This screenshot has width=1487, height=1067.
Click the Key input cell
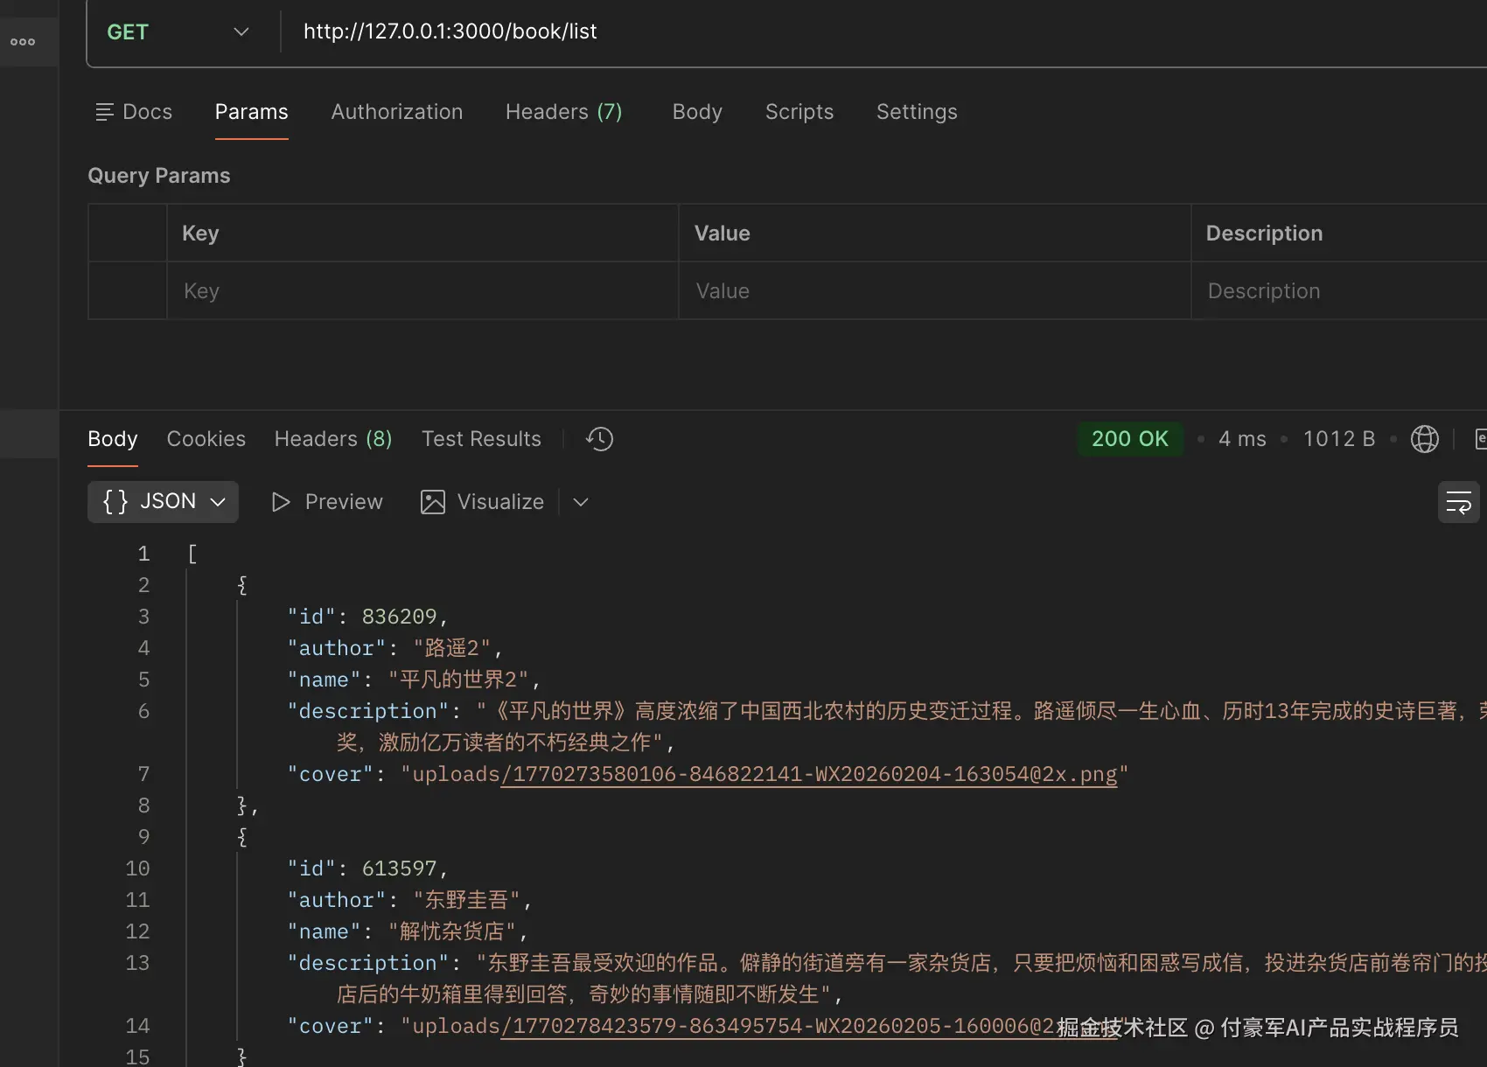(x=422, y=291)
